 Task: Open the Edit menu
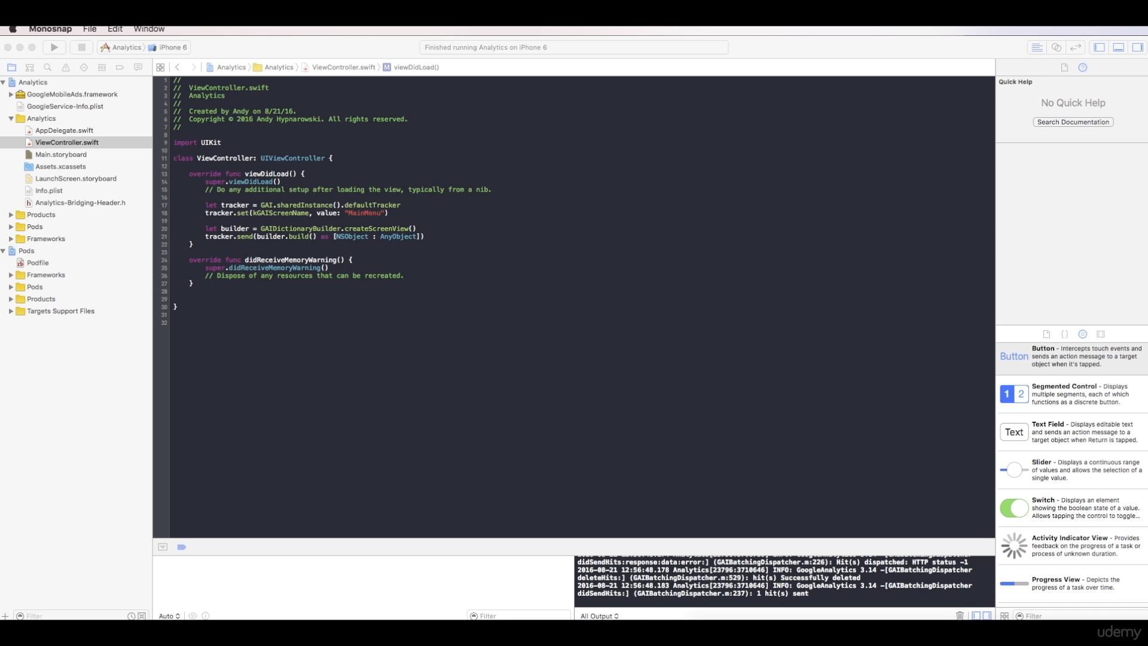[x=115, y=29]
